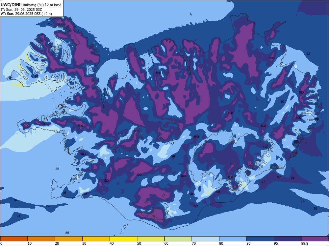
Task: Click the '50' tick label on the color scale
Action: (139, 243)
